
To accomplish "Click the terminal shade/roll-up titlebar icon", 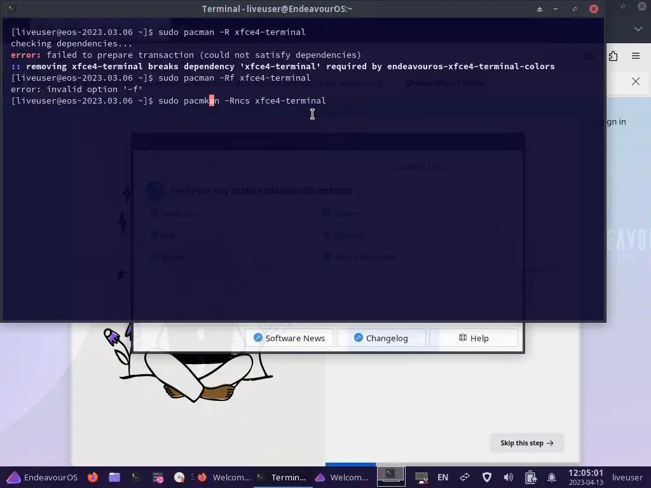I will tap(539, 9).
